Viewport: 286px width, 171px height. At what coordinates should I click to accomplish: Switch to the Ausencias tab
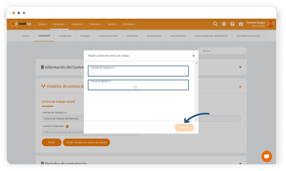[65, 36]
